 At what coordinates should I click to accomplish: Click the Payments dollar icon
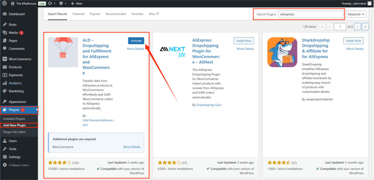pos(5,75)
